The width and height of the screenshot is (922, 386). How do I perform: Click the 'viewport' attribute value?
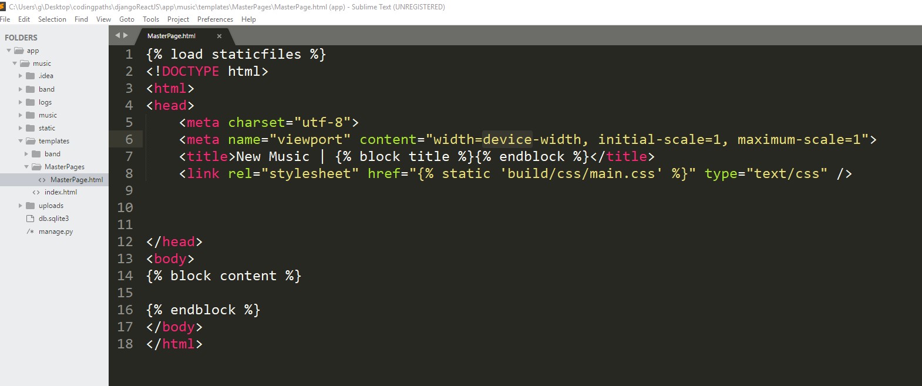point(309,140)
